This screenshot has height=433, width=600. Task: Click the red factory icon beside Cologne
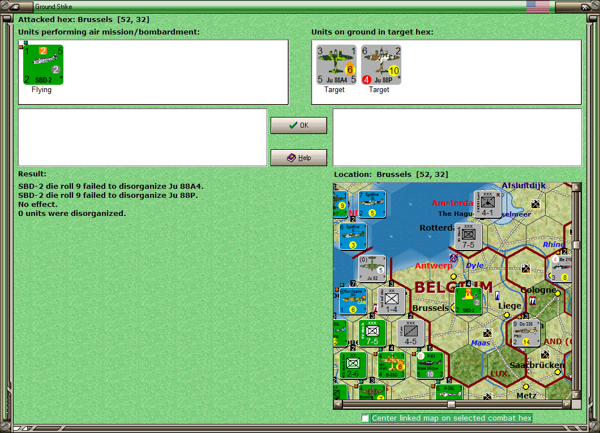click(532, 301)
